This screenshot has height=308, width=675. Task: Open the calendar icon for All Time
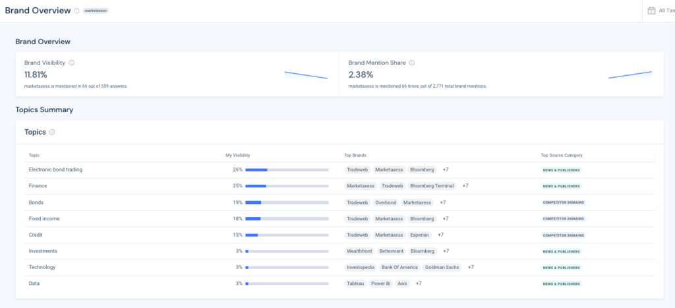(x=651, y=11)
